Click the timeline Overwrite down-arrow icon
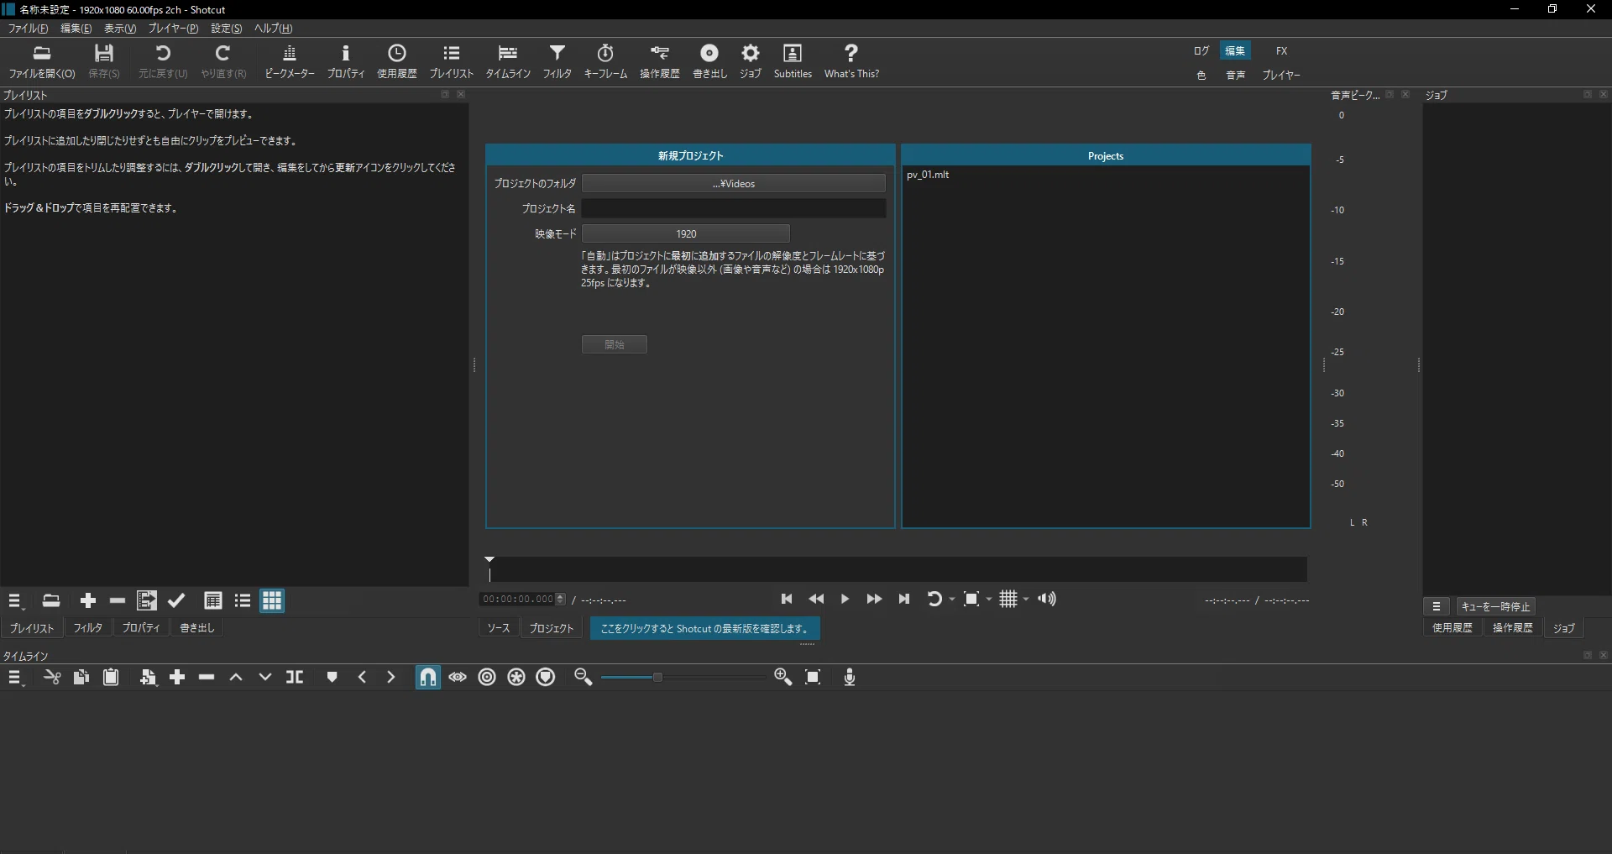This screenshot has width=1612, height=854. (265, 677)
